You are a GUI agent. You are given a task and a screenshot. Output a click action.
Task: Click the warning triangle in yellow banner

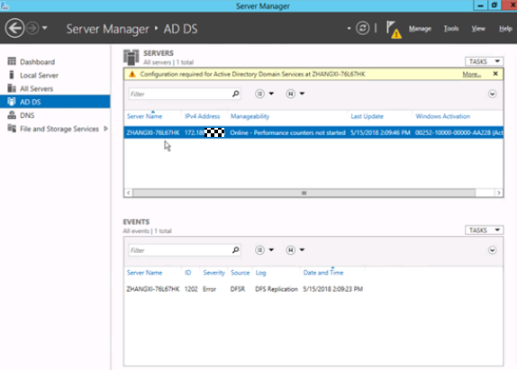tap(132, 74)
